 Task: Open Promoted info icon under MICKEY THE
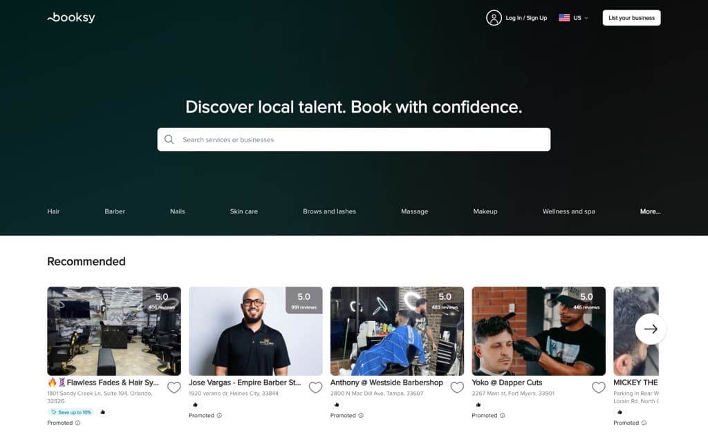tap(644, 423)
